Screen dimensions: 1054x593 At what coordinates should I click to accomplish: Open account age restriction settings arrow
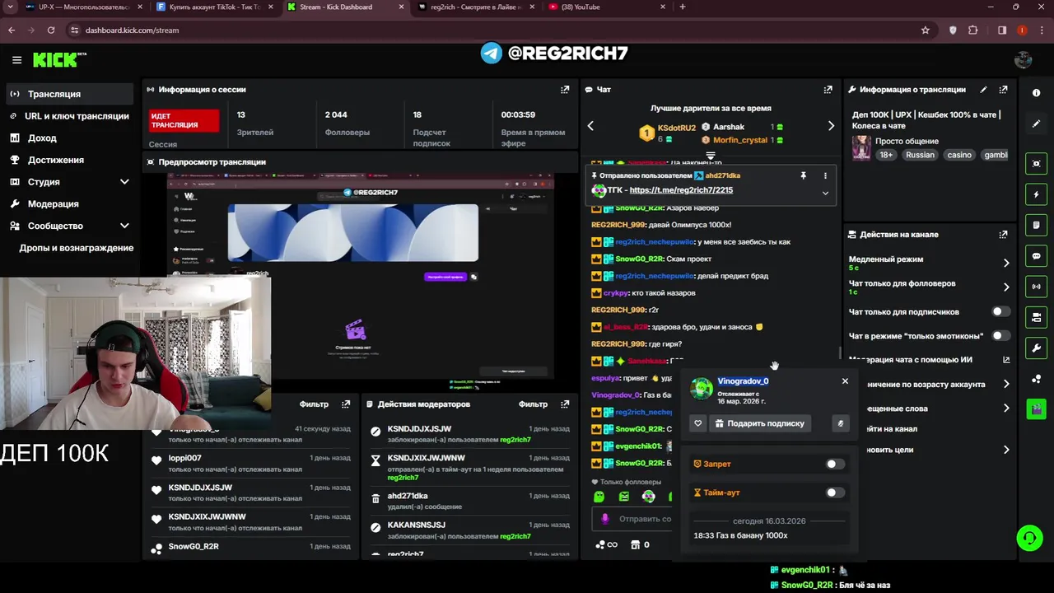point(1006,385)
